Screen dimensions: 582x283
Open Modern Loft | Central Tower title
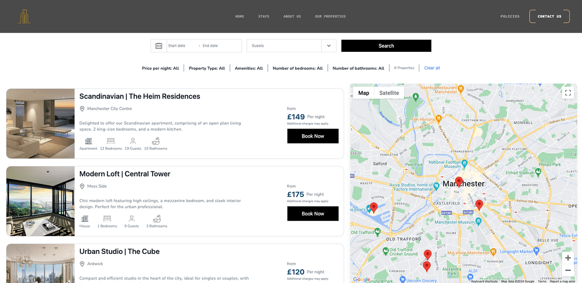click(125, 174)
